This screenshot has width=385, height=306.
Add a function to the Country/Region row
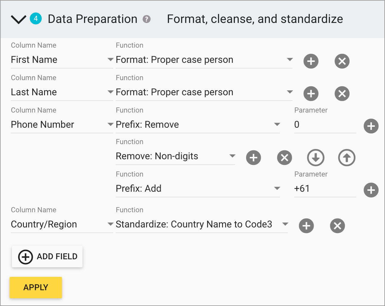[306, 226]
